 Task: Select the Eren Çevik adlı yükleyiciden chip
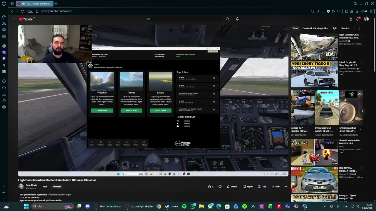pos(315,28)
